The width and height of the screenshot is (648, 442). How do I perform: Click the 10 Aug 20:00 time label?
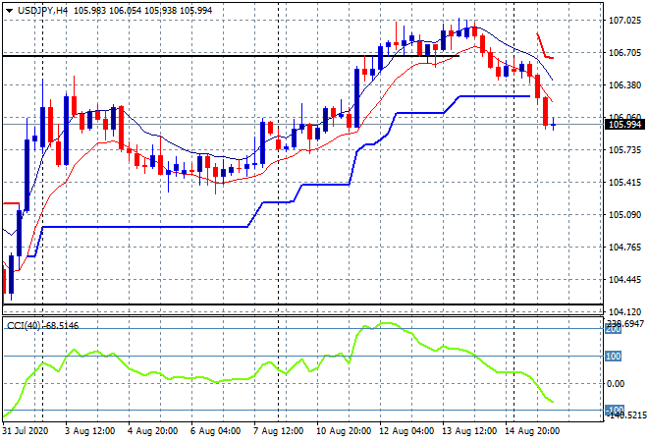click(344, 431)
